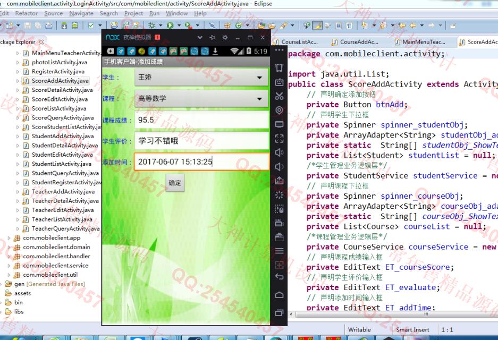Click Nox recent tasks icon
The image size is (498, 340).
pos(279,313)
